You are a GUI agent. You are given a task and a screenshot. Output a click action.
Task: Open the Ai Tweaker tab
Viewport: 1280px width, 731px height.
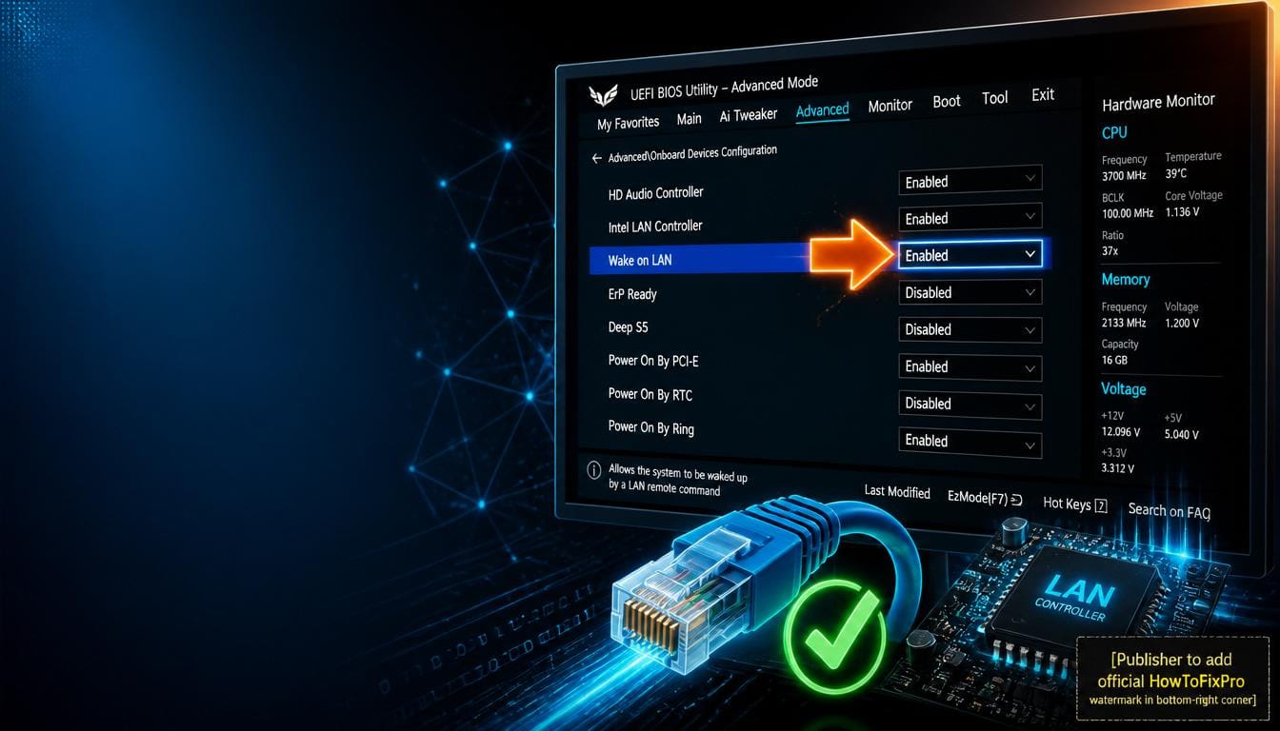749,115
